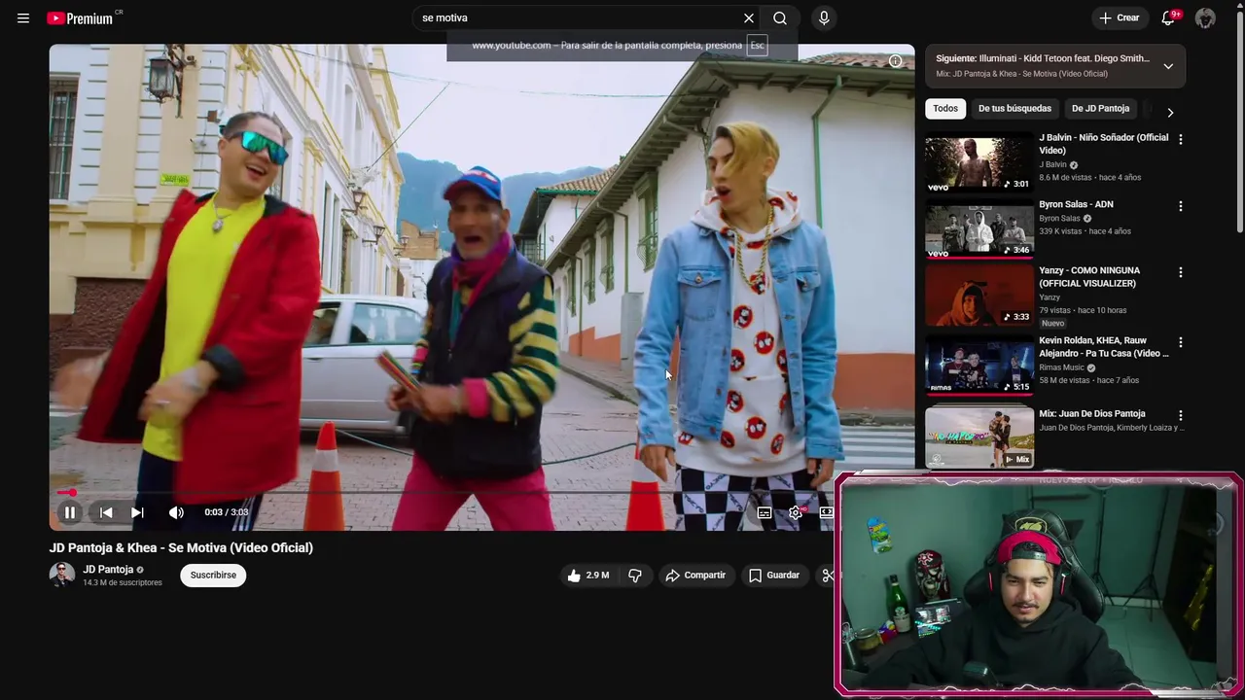Click 'Siguiente: Illuminati - Kidd Tetoon' text
This screenshot has height=700, width=1245.
tap(1043, 58)
